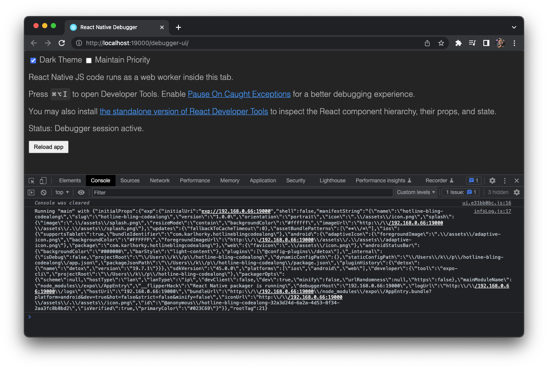Enable the Maintain Priority checkbox
548x369 pixels.
tap(89, 60)
